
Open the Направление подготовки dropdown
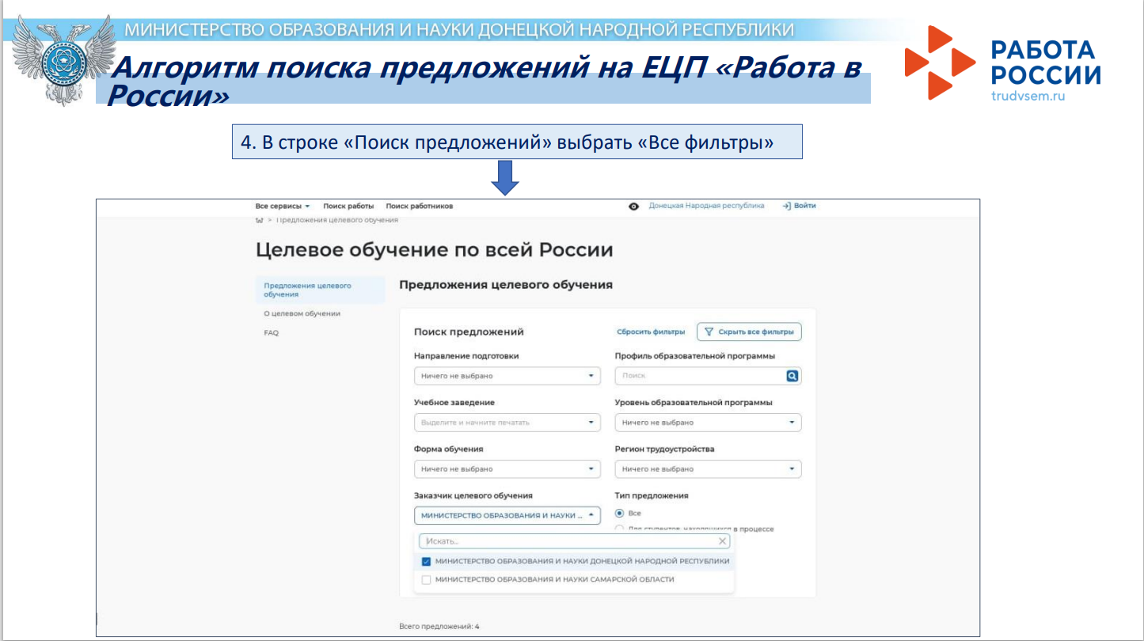click(x=507, y=376)
